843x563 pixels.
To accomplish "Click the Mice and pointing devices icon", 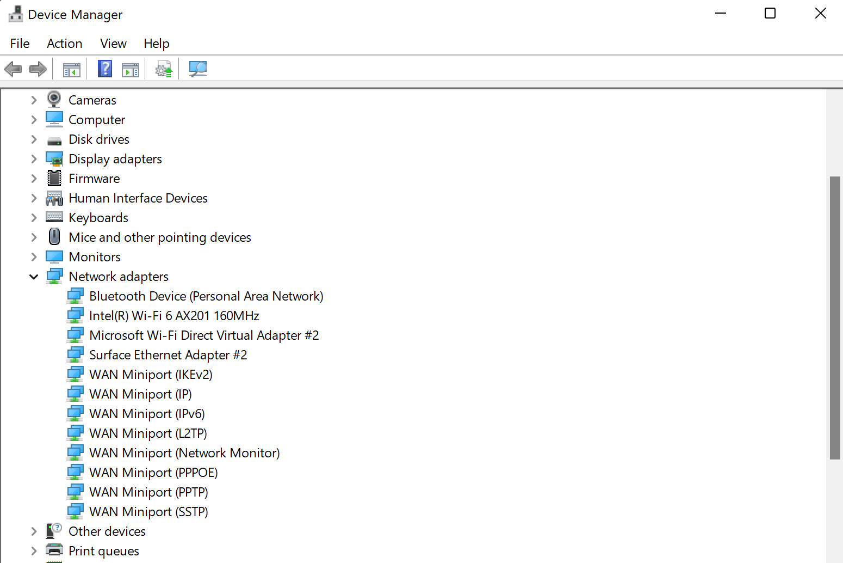I will coord(54,237).
